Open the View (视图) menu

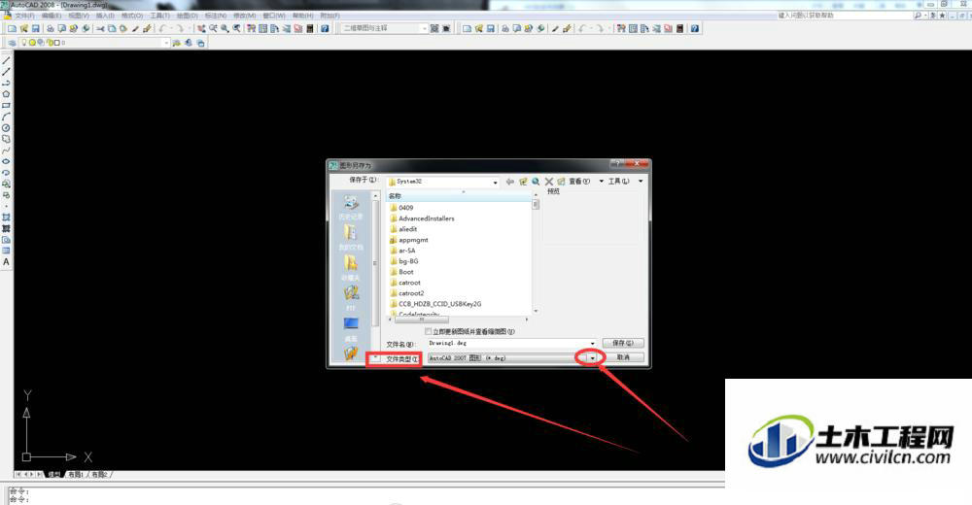pyautogui.click(x=79, y=16)
